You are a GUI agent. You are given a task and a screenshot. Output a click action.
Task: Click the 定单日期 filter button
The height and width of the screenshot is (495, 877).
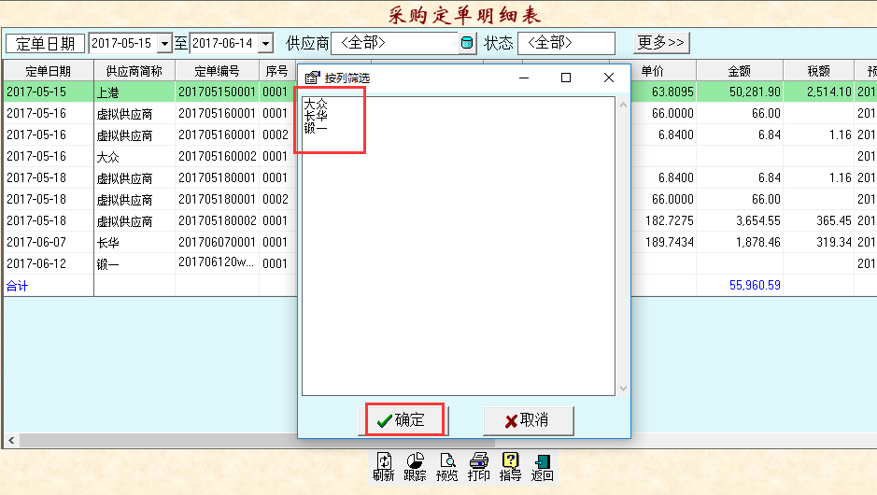[x=46, y=44]
